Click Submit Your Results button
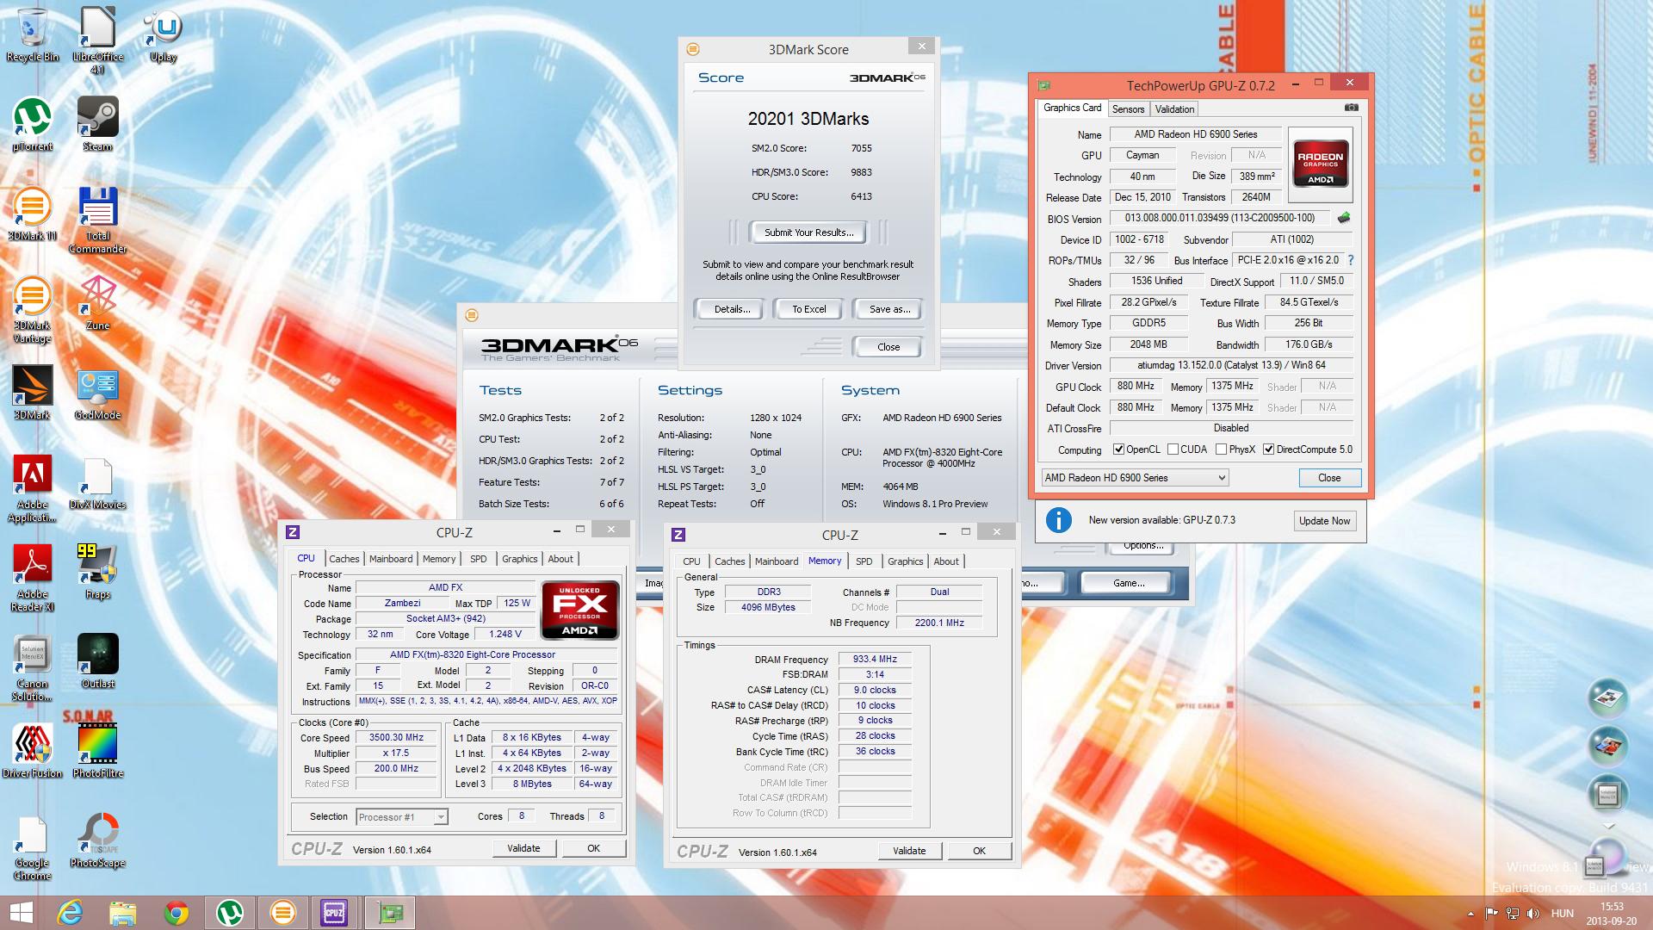The width and height of the screenshot is (1653, 930). [x=808, y=232]
